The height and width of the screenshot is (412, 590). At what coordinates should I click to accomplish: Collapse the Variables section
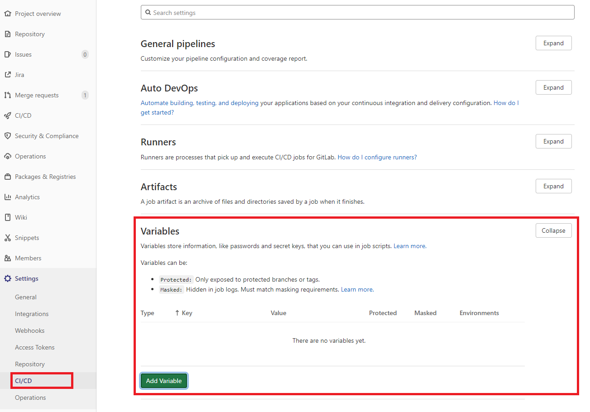(553, 230)
